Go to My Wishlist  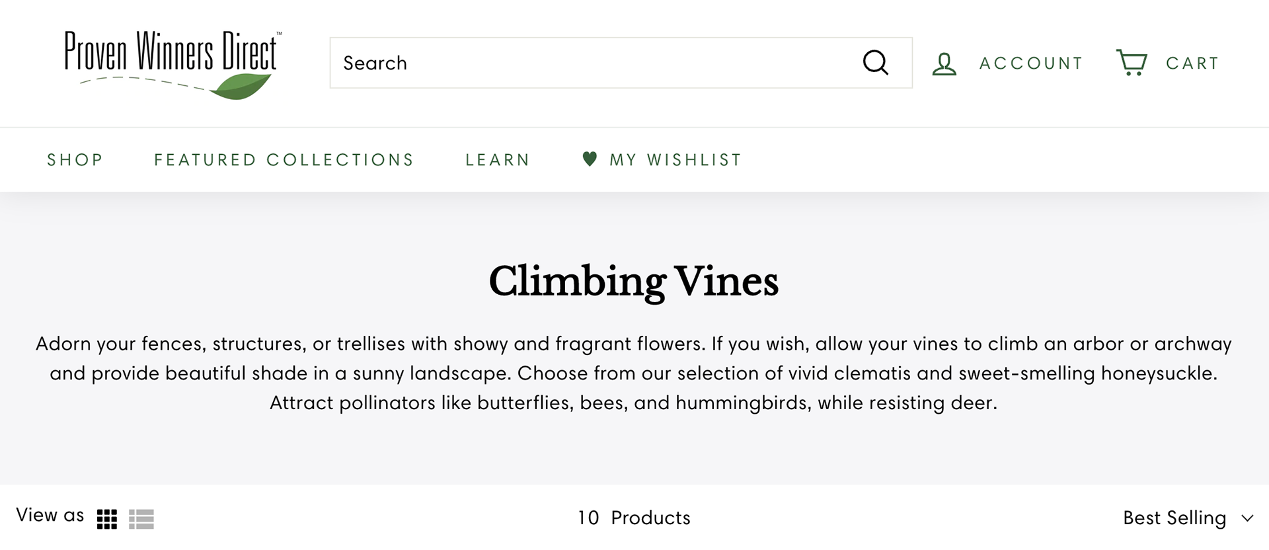click(x=675, y=160)
